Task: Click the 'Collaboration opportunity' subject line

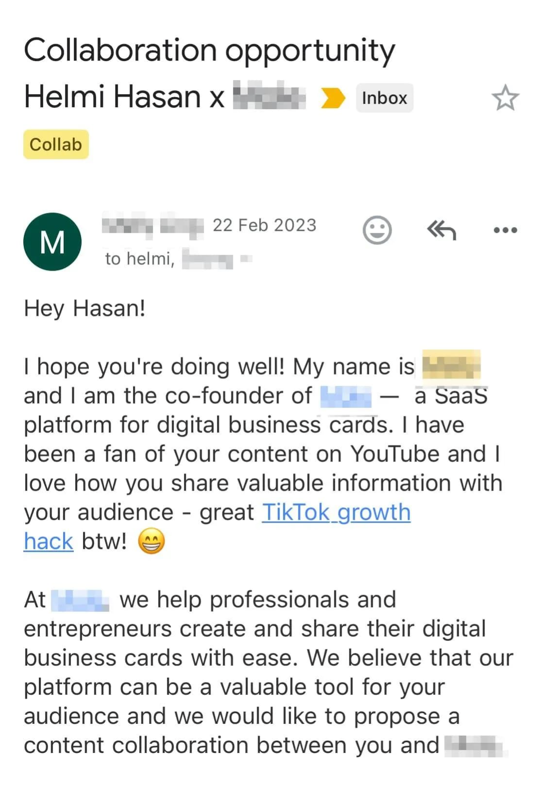Action: (209, 50)
